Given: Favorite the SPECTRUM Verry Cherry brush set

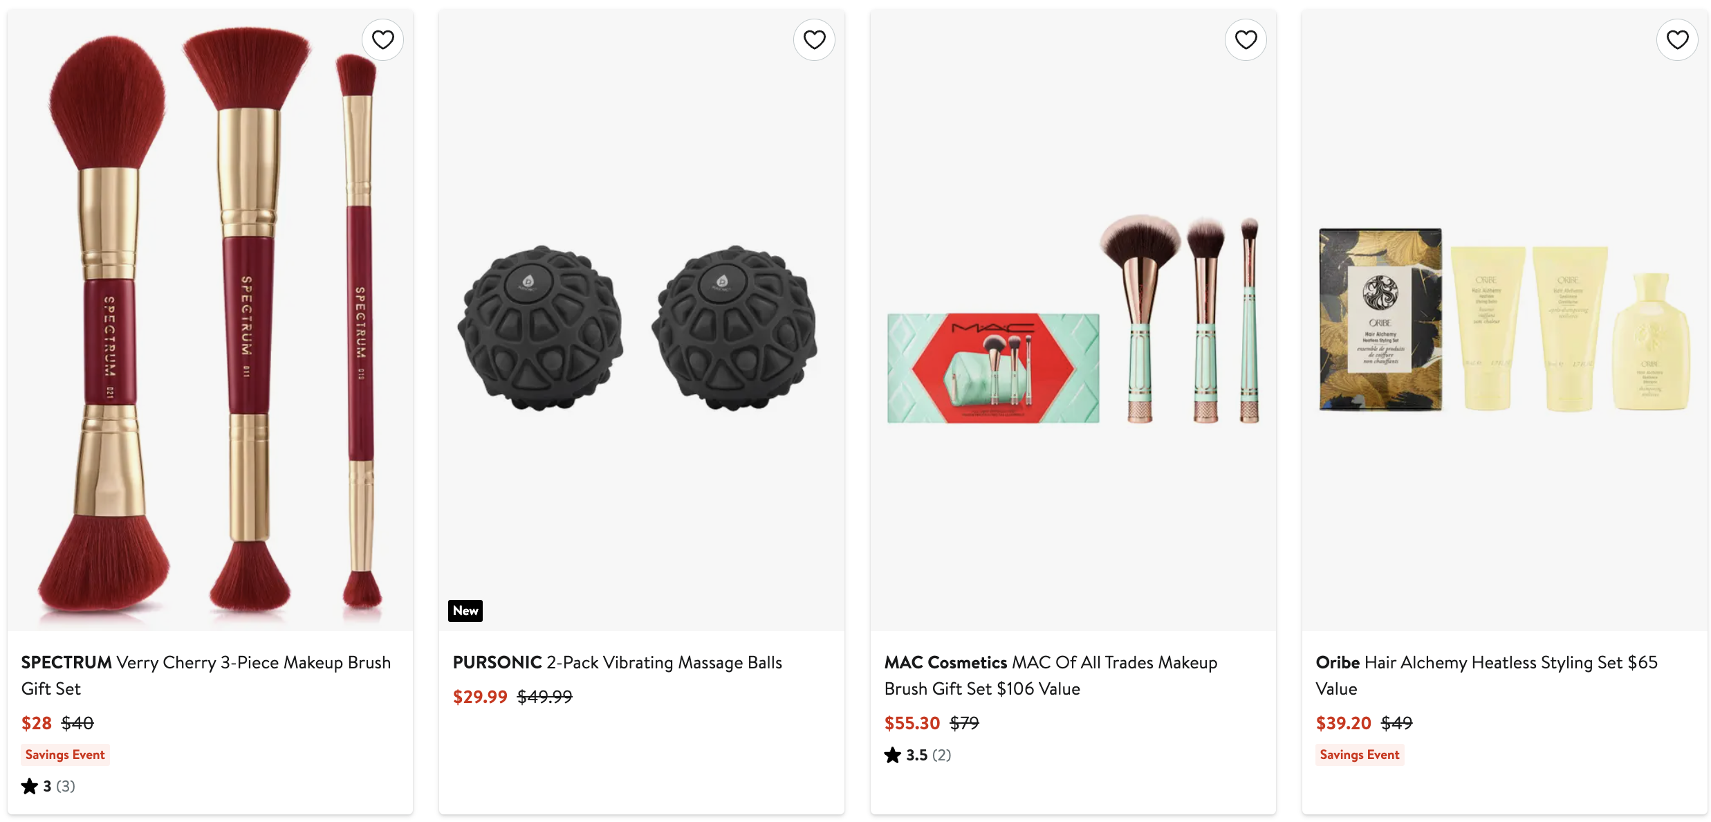Looking at the screenshot, I should tap(382, 40).
